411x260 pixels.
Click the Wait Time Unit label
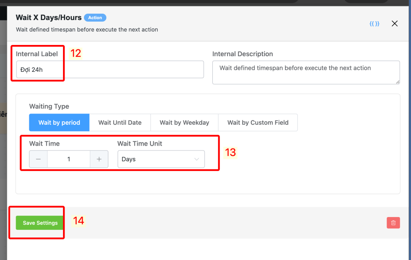140,143
